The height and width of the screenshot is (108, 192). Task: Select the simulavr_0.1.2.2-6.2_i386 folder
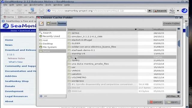(x=122, y=37)
